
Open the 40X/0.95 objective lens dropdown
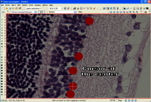pyautogui.click(x=62, y=8)
